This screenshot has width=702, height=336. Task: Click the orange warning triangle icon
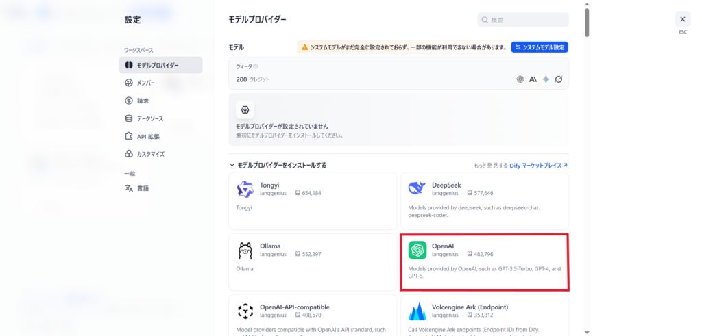(x=305, y=47)
